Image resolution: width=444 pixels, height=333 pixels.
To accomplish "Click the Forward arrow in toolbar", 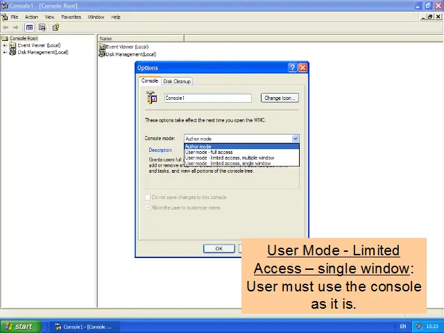I will click(16, 28).
